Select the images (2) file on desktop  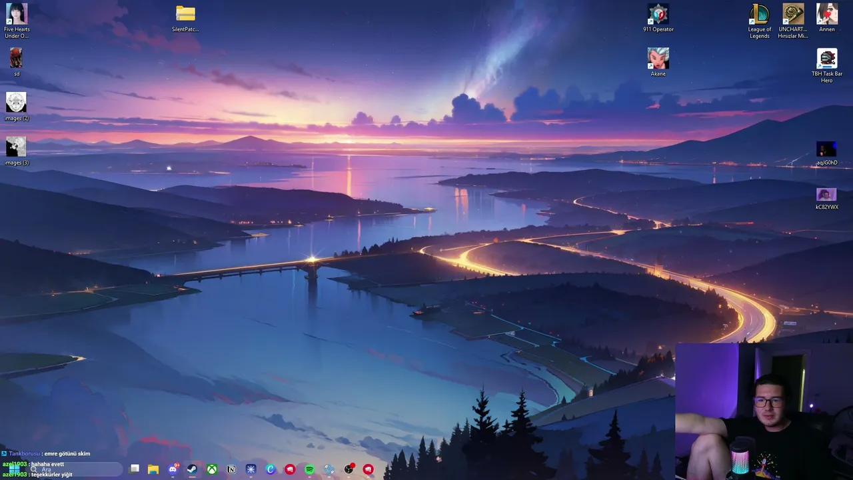tap(16, 107)
